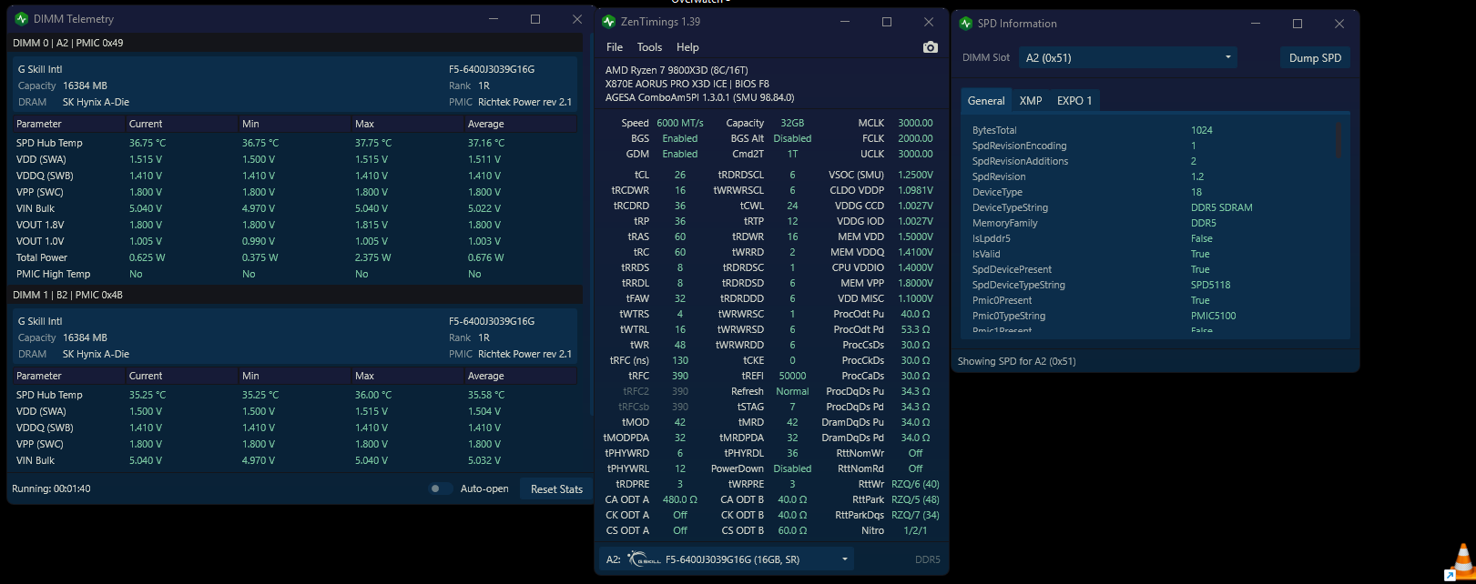1476x584 pixels.
Task: Click the SPD Information list scrollbar
Action: coord(1339,141)
